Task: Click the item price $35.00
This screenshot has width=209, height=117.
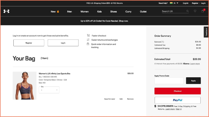Action: (x=130, y=73)
